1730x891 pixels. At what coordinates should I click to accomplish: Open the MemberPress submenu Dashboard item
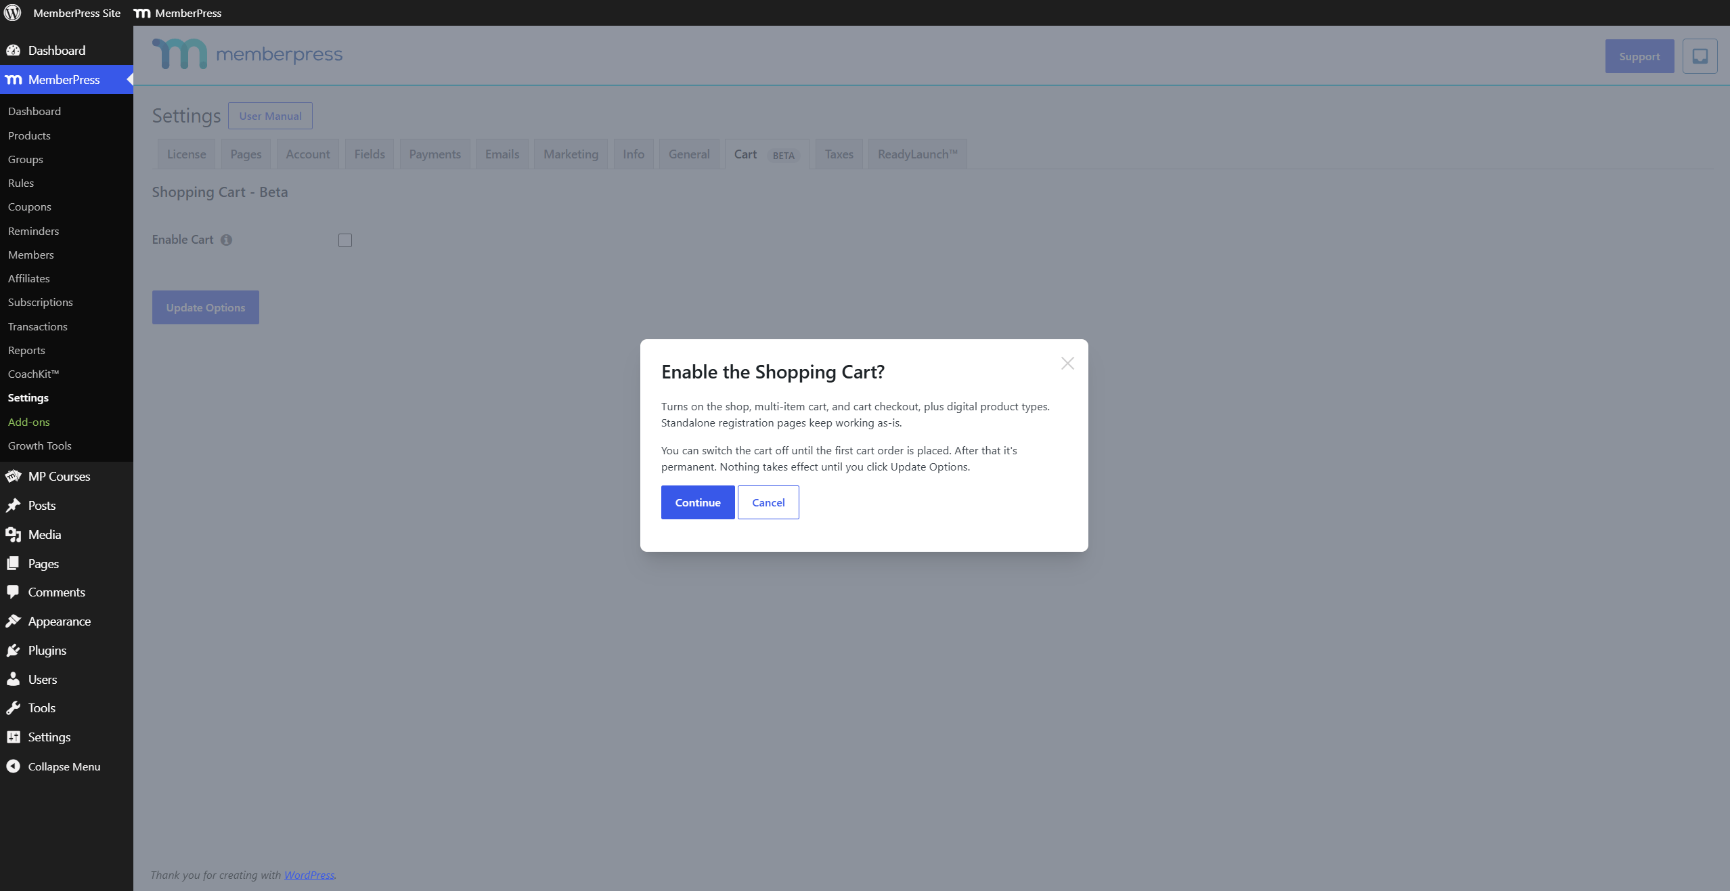click(x=35, y=111)
